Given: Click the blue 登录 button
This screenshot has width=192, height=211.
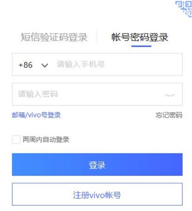Looking at the screenshot, I should point(97,165).
